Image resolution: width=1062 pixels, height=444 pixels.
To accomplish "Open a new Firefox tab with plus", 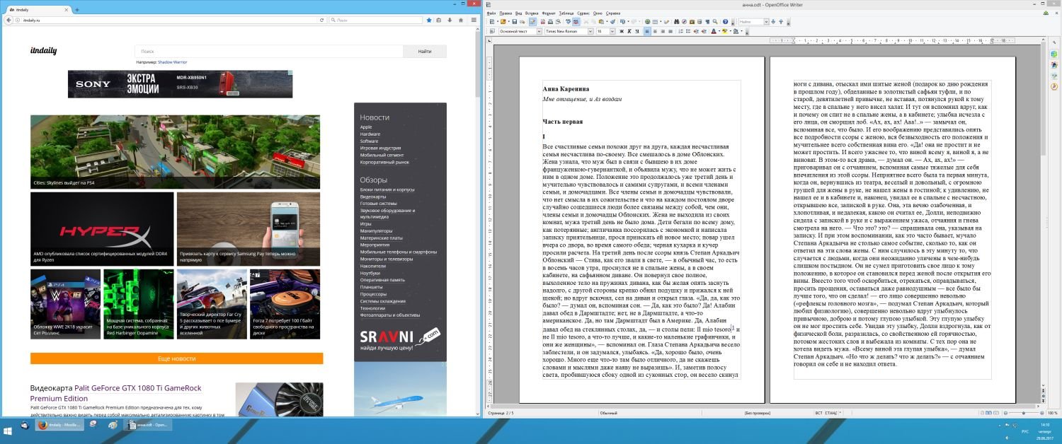I will tap(77, 10).
